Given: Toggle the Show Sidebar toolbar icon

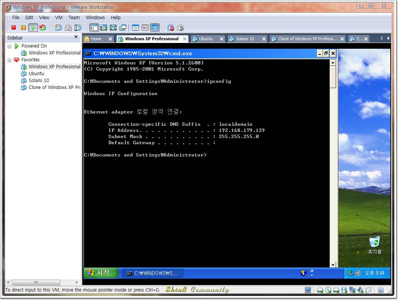Looking at the screenshot, I should (x=94, y=27).
